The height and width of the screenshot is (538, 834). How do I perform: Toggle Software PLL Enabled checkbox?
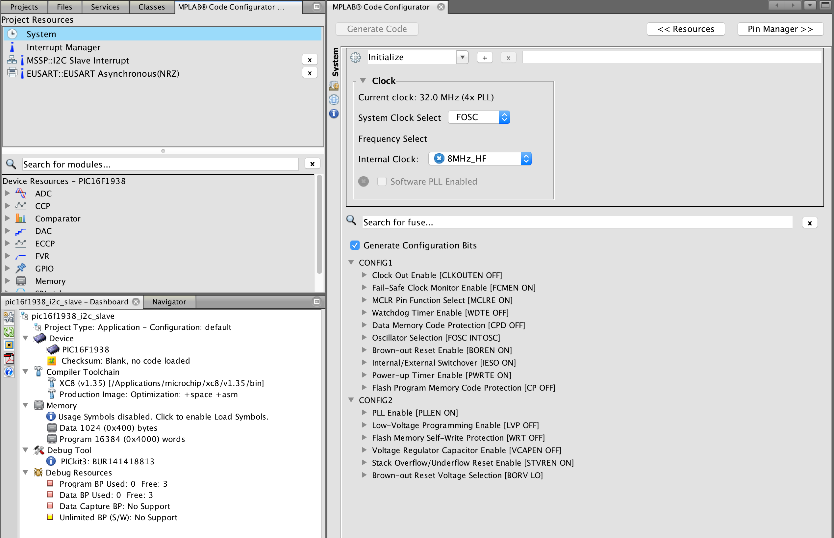coord(382,181)
